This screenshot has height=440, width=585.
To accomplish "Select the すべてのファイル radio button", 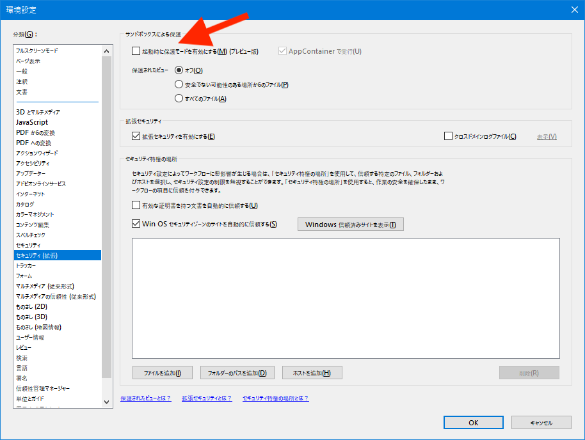I will [179, 98].
